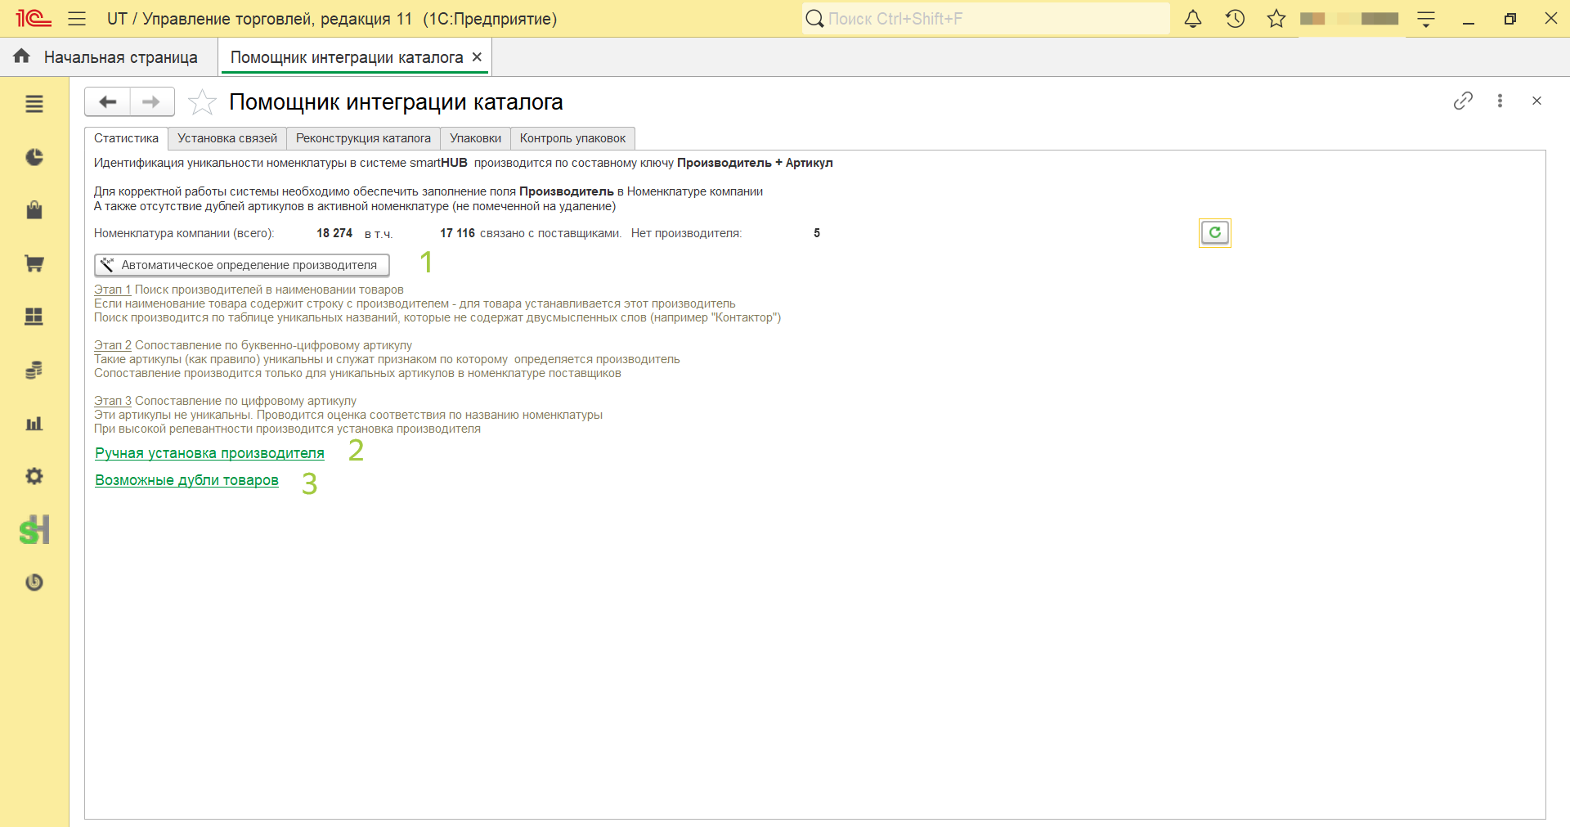Image resolution: width=1570 pixels, height=827 pixels.
Task: Open favorites star in title bar
Action: coord(1276,19)
